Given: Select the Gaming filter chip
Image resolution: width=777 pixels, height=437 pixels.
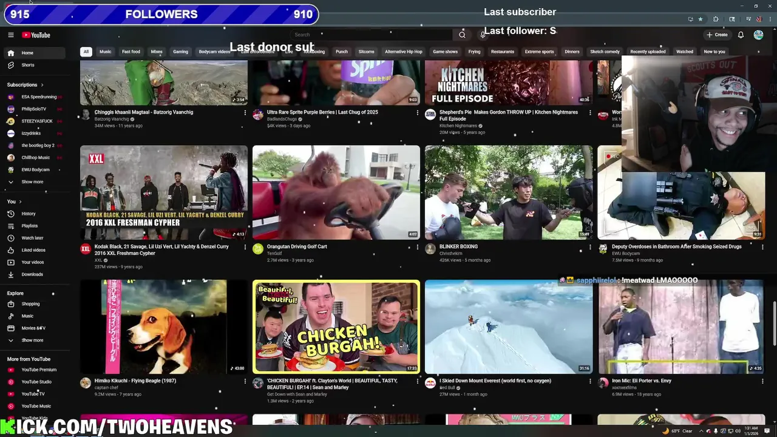Looking at the screenshot, I should click(180, 52).
